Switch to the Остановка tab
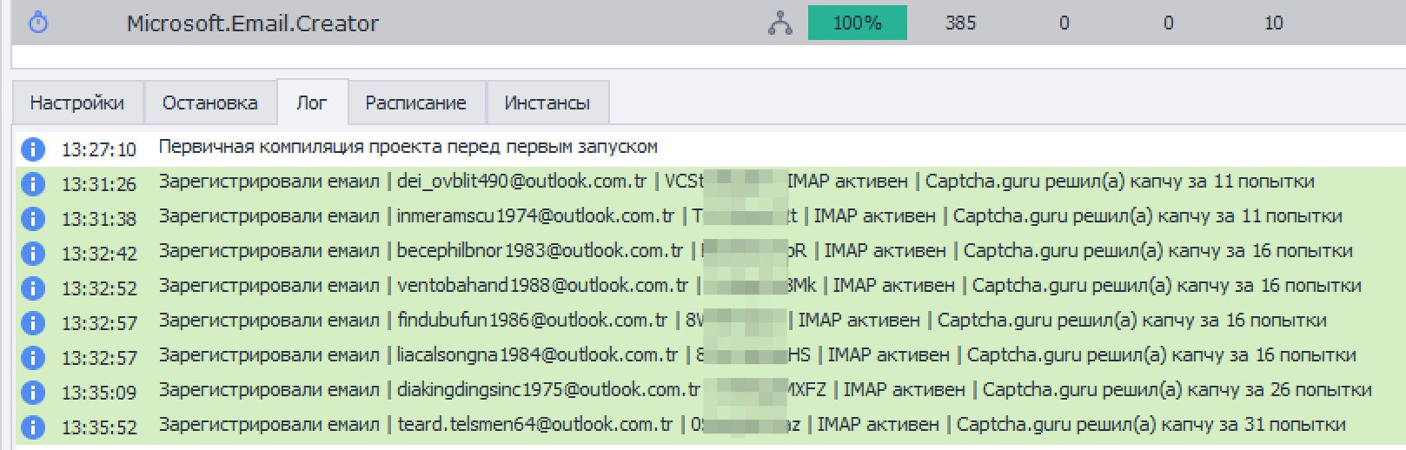 pos(209,103)
